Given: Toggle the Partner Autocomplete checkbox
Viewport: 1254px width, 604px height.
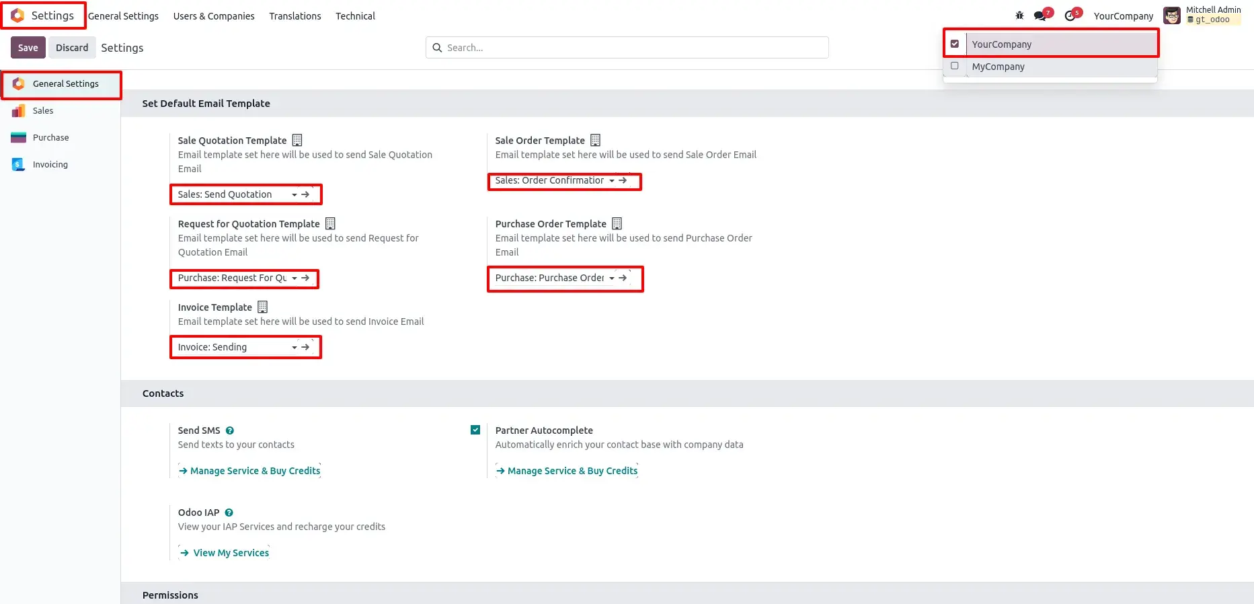Looking at the screenshot, I should [x=475, y=430].
